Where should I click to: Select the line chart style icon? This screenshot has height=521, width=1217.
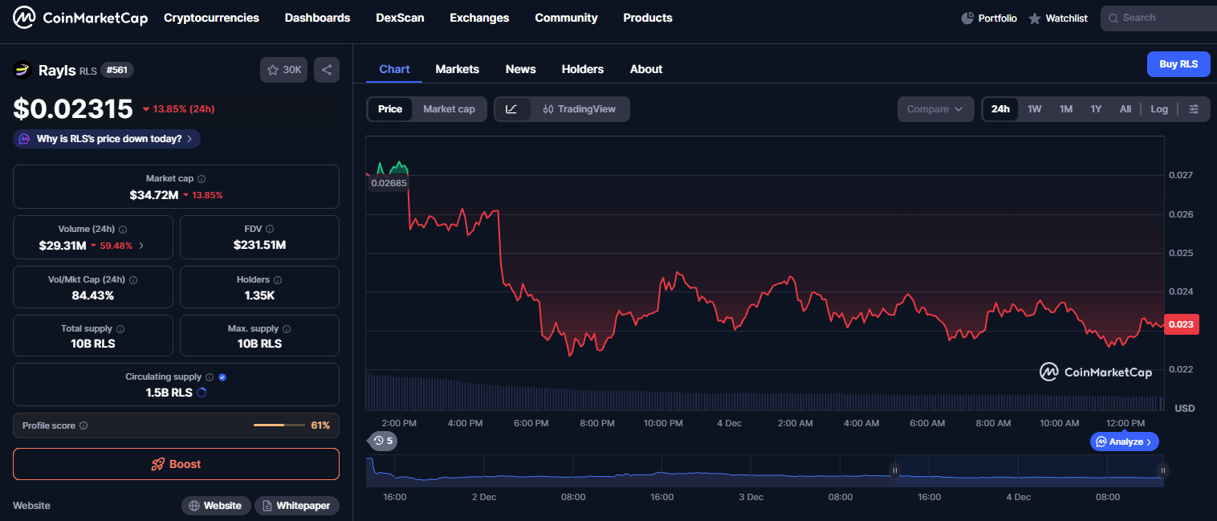(512, 109)
